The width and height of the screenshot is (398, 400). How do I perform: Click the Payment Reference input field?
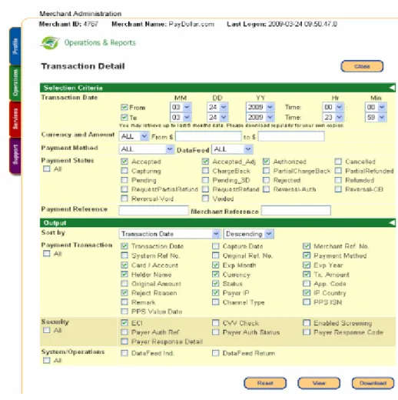coord(154,211)
